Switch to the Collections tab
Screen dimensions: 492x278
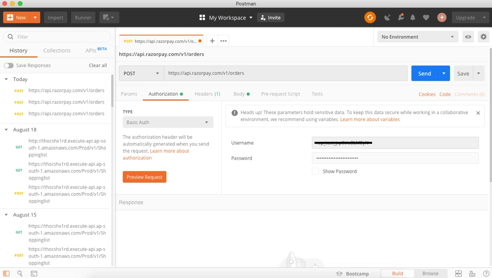pyautogui.click(x=57, y=50)
